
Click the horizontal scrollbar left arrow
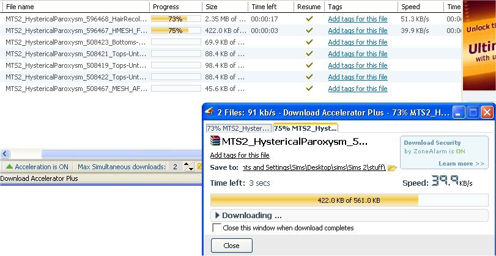(5, 154)
